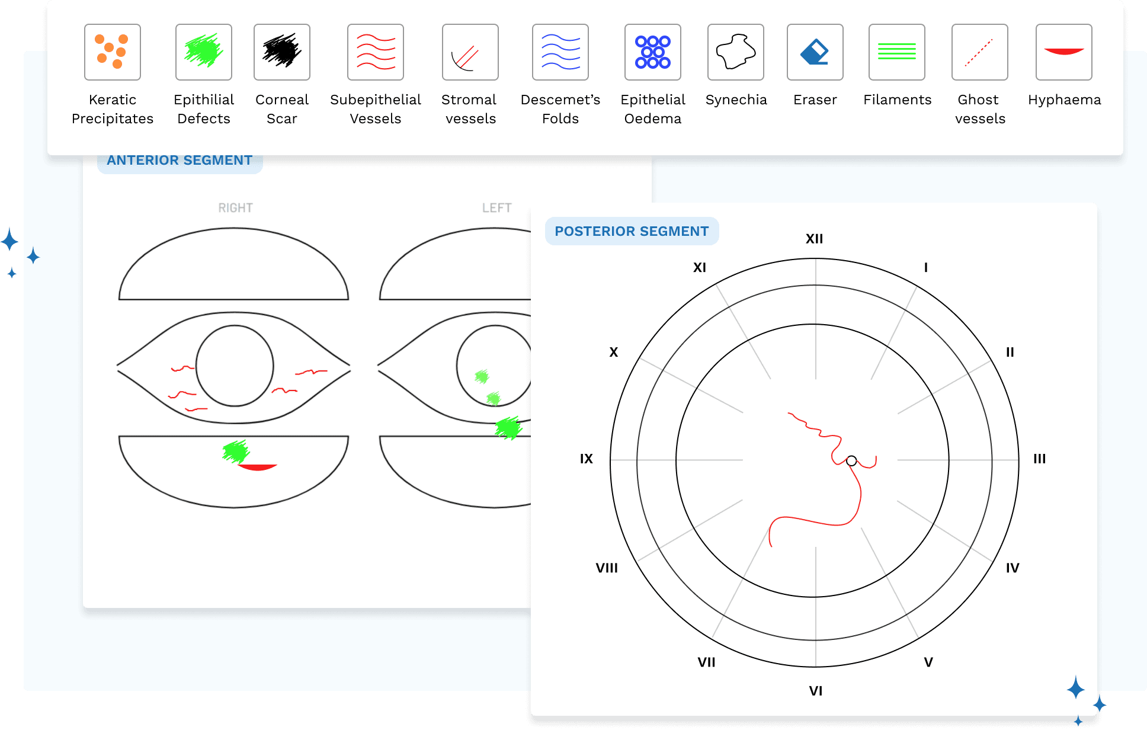This screenshot has height=730, width=1147.
Task: Click the green defect on left eye pupil
Action: 482,377
